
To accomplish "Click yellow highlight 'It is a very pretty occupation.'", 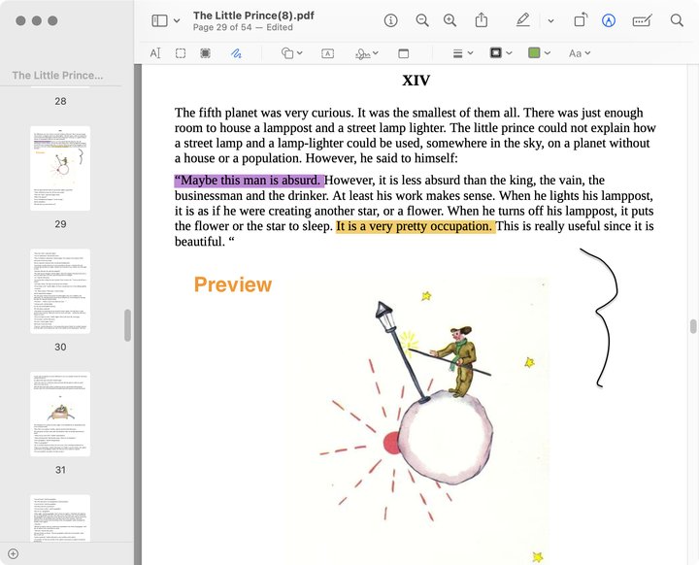I will pos(416,226).
